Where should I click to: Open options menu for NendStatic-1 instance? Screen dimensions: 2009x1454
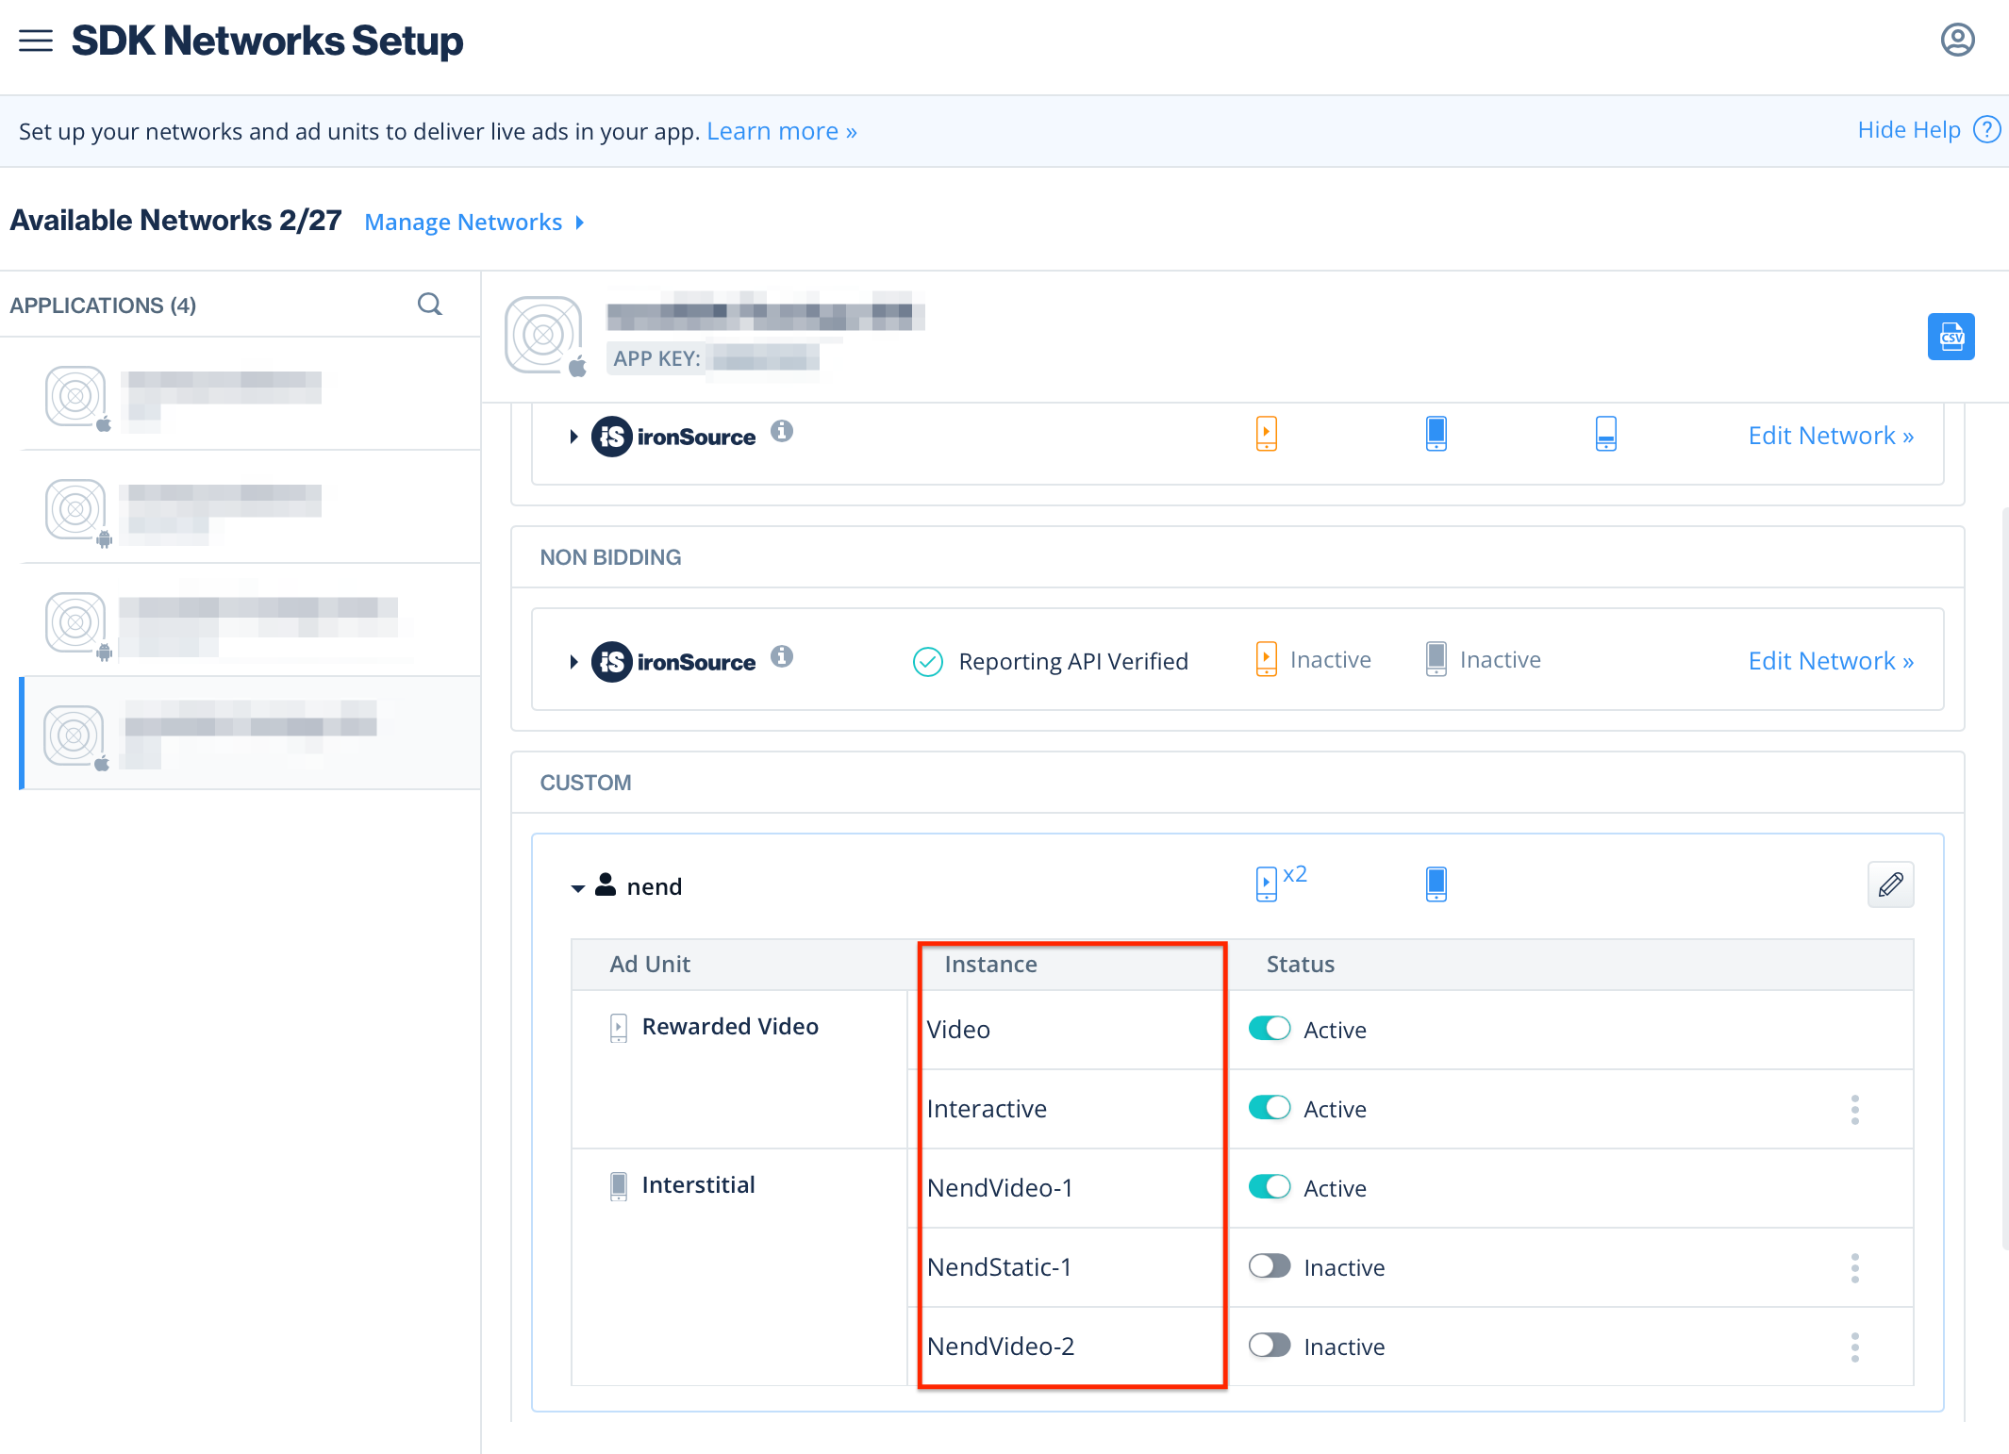(x=1854, y=1267)
